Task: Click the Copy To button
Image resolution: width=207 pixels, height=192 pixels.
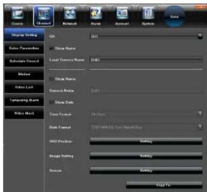Action: coord(164,185)
